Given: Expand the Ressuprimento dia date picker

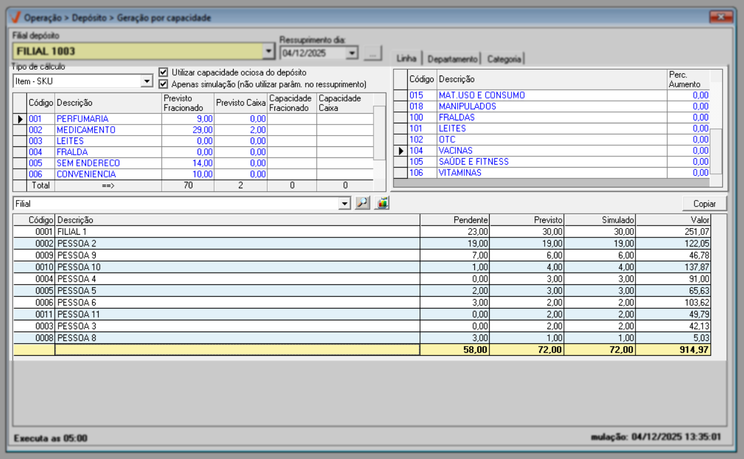Looking at the screenshot, I should pos(352,53).
